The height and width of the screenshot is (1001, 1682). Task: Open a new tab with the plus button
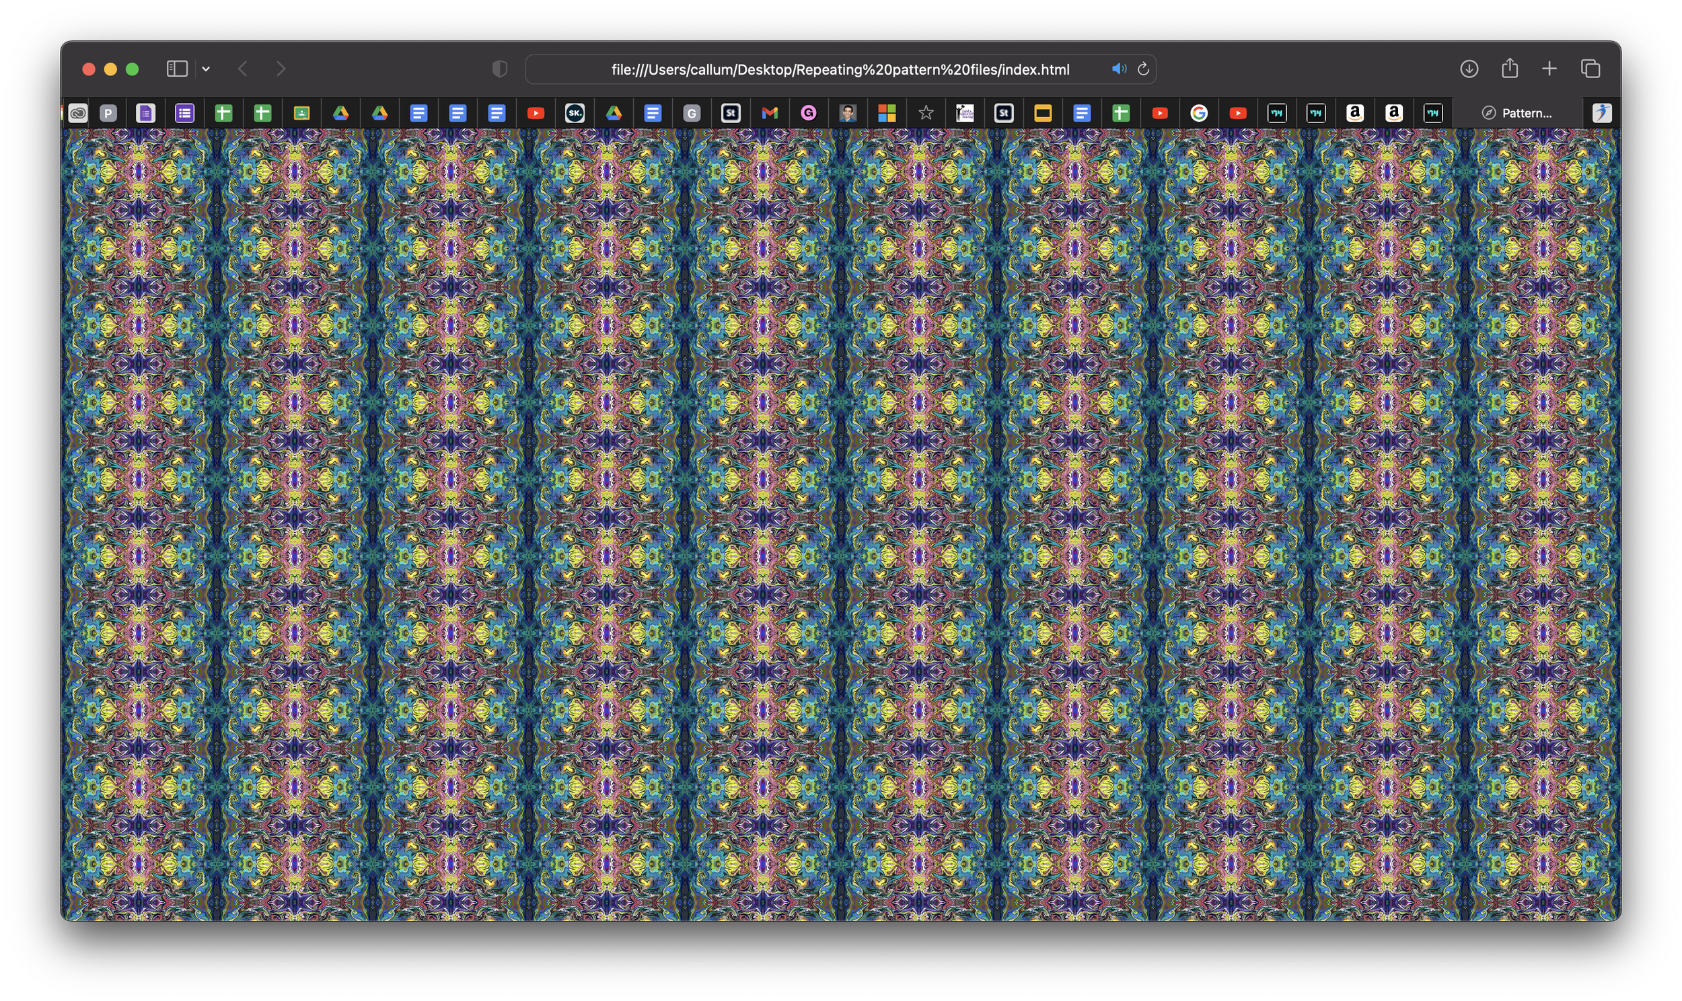pyautogui.click(x=1549, y=69)
